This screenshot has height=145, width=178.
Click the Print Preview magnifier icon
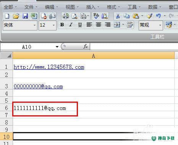(74, 16)
